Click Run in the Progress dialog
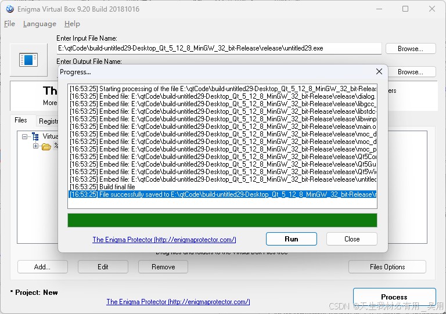 tap(292, 239)
